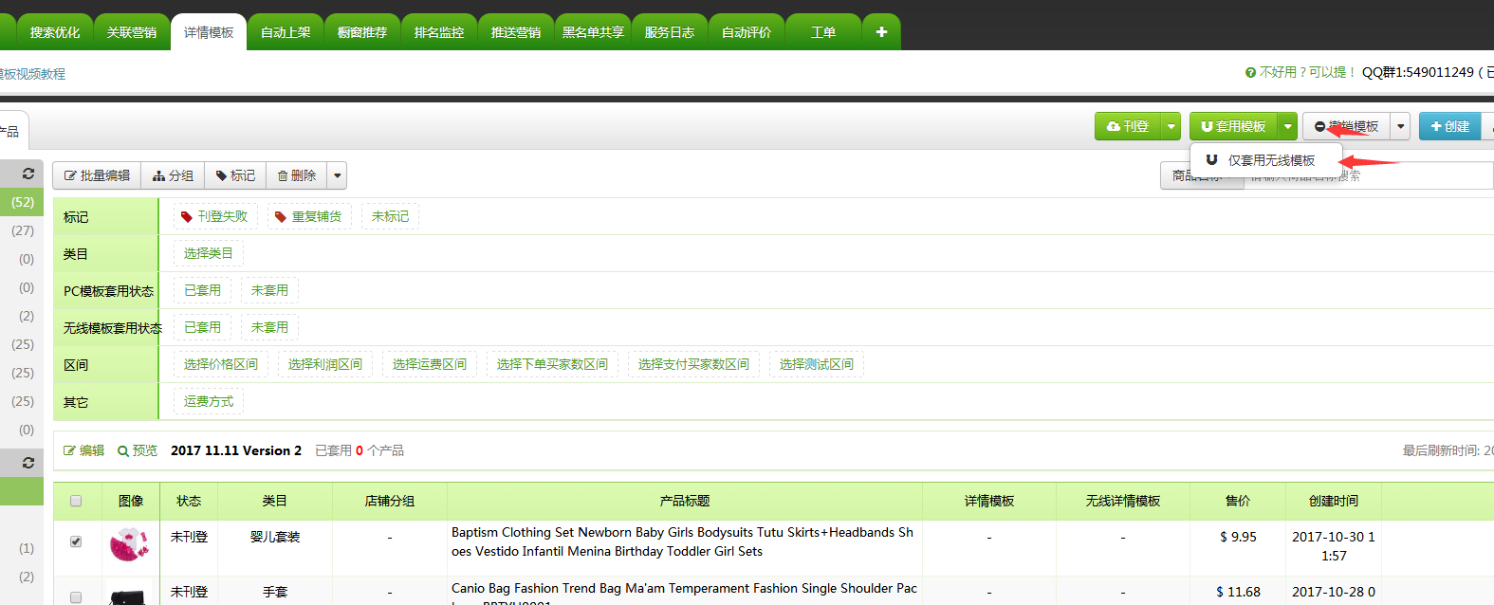The image size is (1494, 605).
Task: Expand the 刊登 dropdown arrow
Action: point(1171,126)
